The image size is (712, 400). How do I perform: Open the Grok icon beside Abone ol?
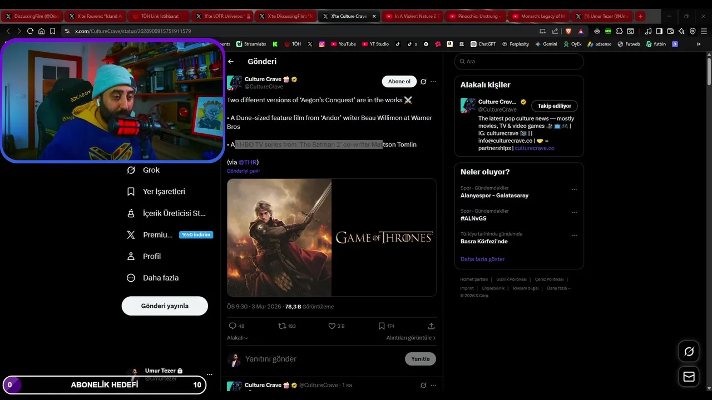click(x=423, y=82)
